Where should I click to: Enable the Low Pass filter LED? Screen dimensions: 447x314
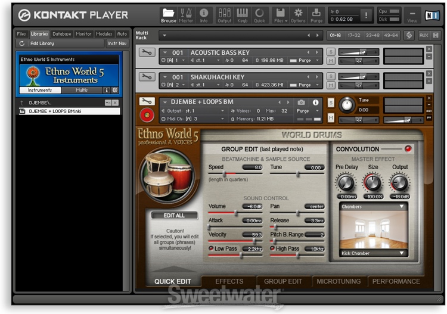click(x=211, y=248)
